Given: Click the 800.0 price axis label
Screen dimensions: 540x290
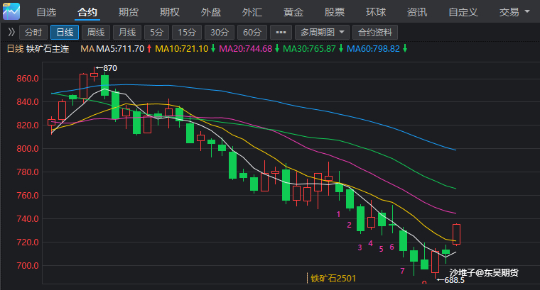Looking at the screenshot, I should 28,149.
